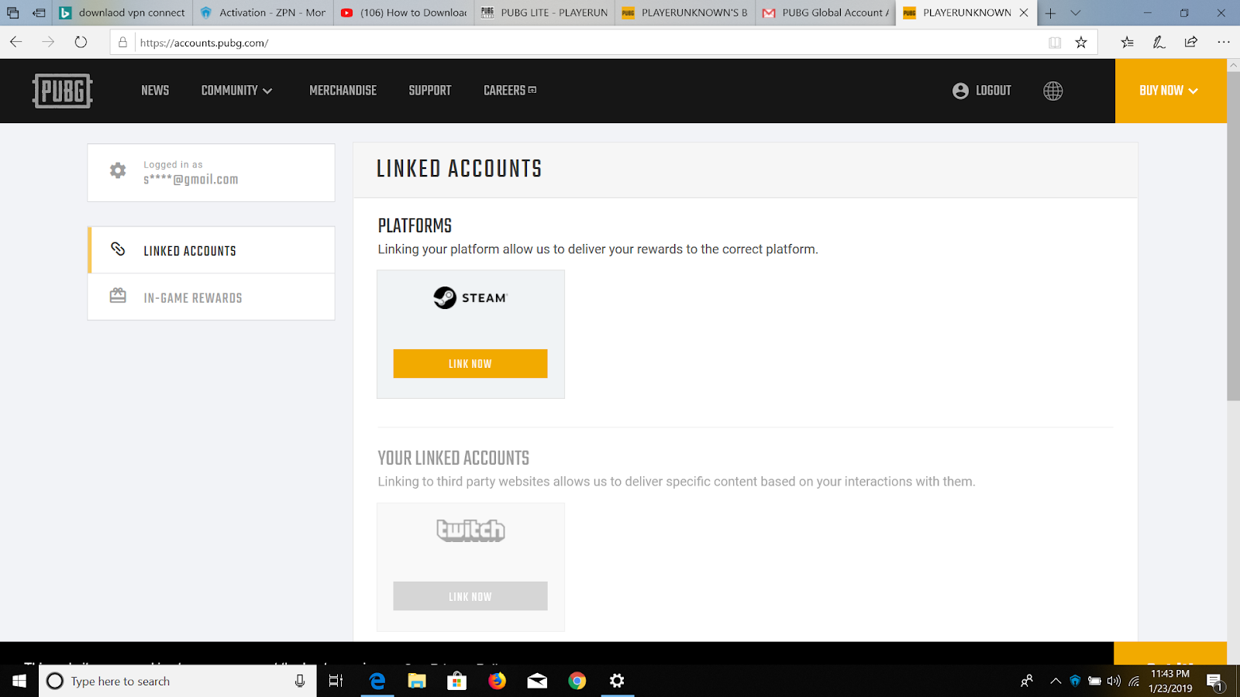This screenshot has width=1240, height=697.
Task: Open the taskbar volume control icon
Action: click(1114, 682)
